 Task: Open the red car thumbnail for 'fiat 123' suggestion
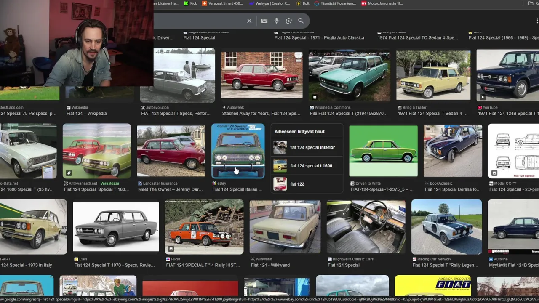tap(280, 184)
